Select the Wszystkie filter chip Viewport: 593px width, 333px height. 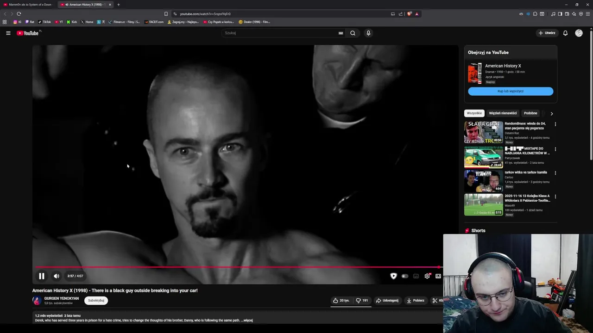click(x=474, y=113)
